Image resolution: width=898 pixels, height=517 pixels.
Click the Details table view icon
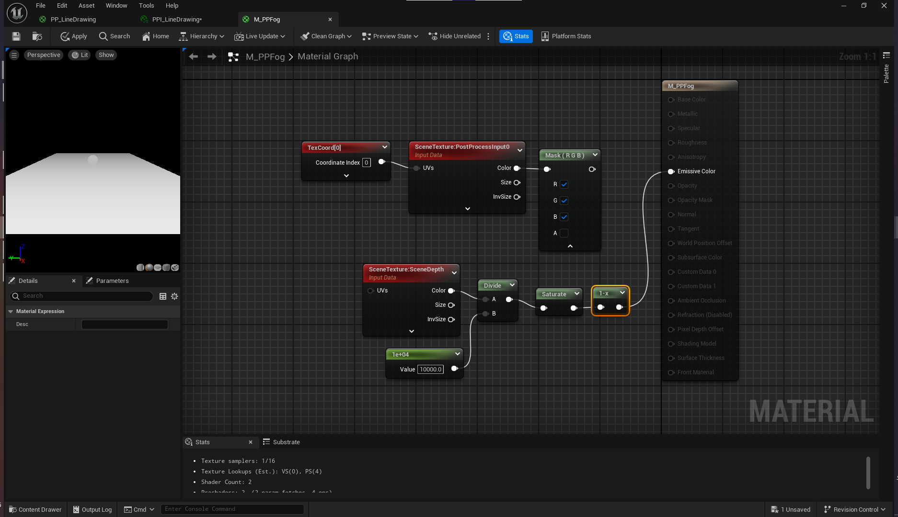(x=163, y=296)
